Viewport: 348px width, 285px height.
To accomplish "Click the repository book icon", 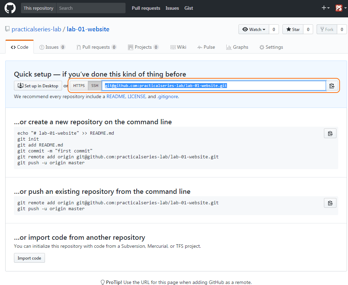I will pyautogui.click(x=7, y=29).
